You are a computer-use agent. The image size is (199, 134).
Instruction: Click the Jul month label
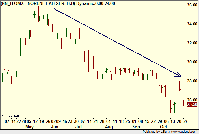[78, 127]
